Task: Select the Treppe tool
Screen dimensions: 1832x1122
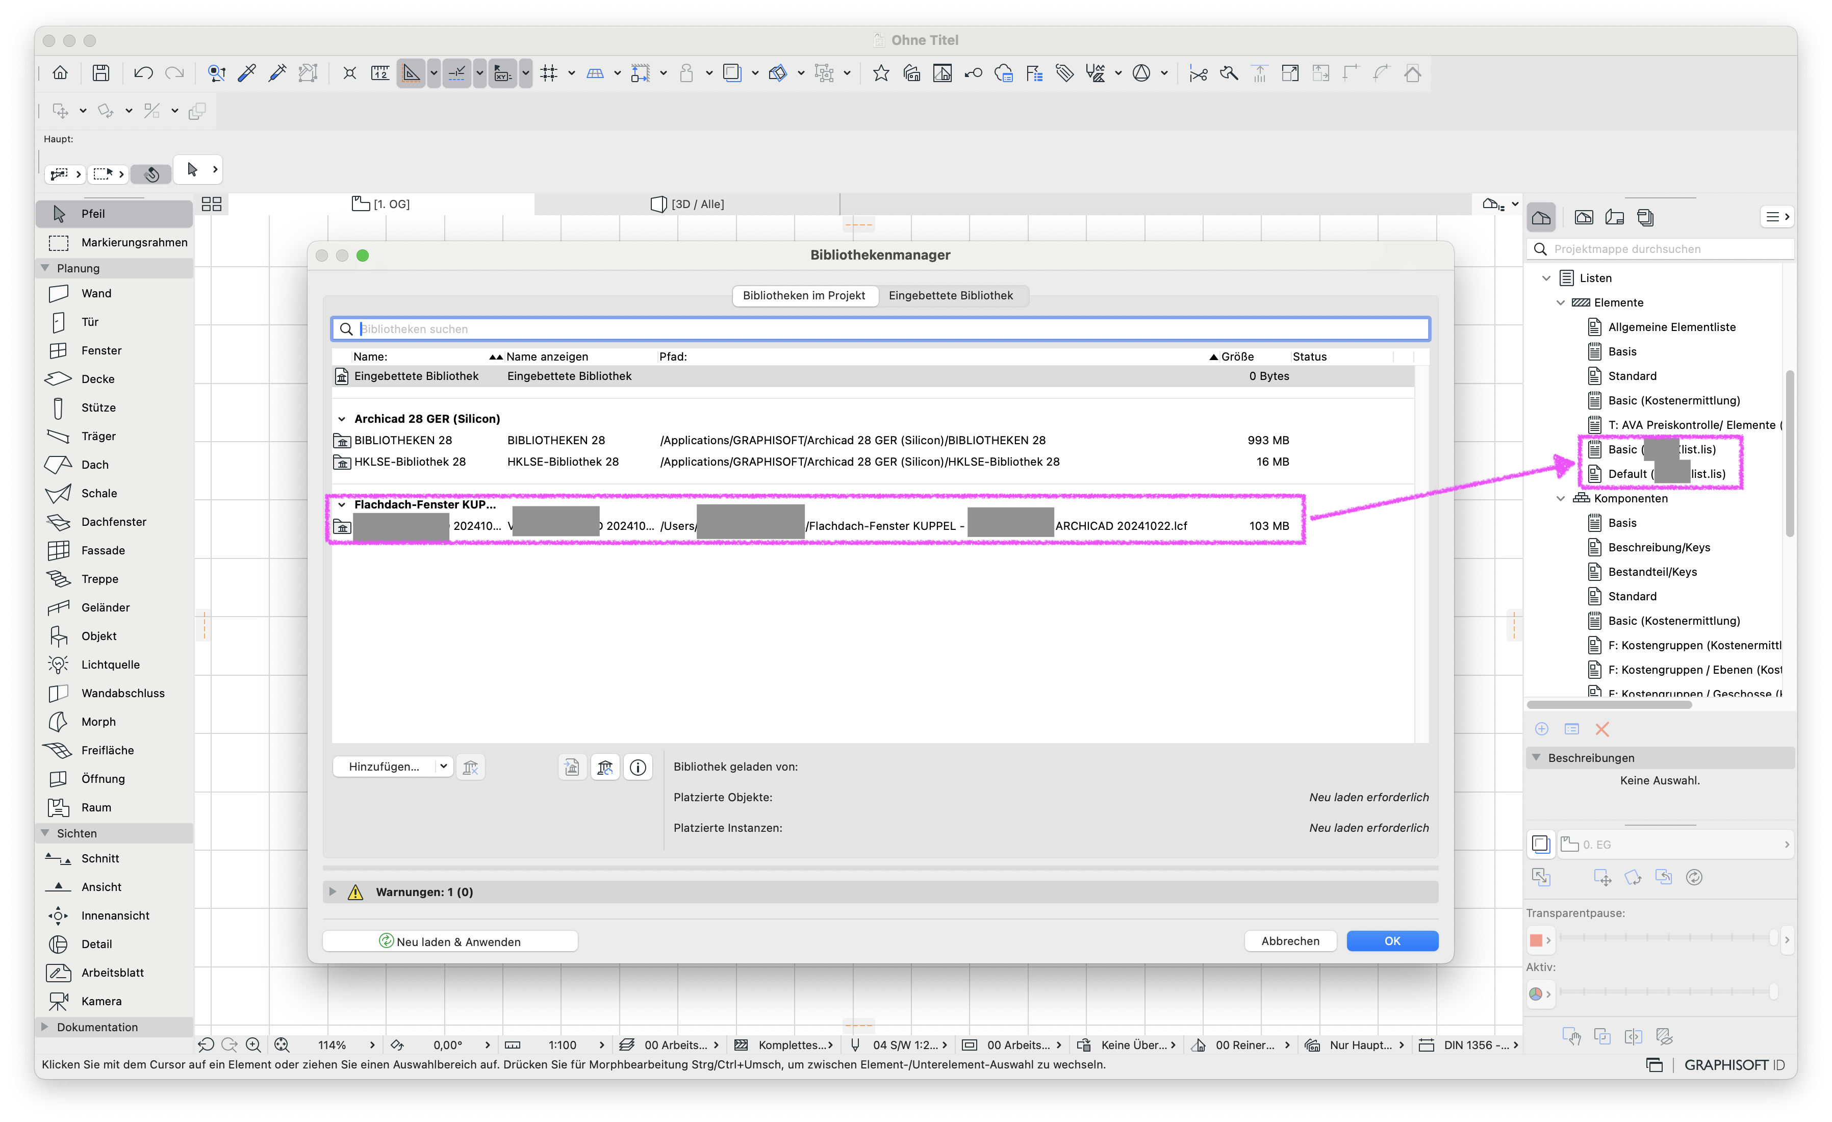Action: pyautogui.click(x=114, y=579)
